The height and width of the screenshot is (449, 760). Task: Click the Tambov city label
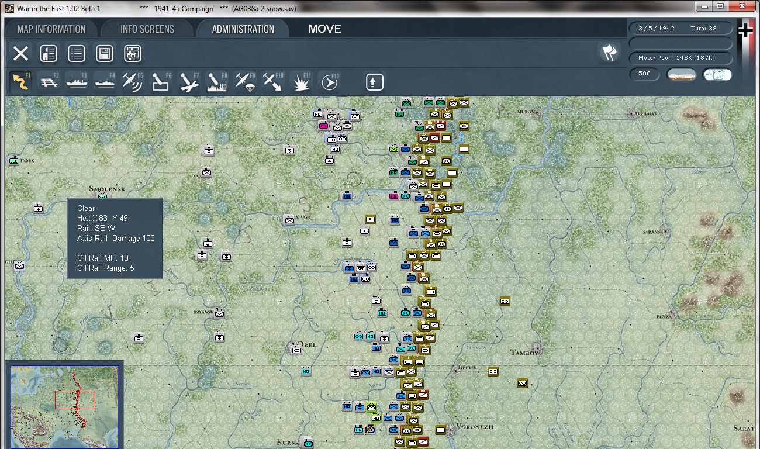[524, 353]
